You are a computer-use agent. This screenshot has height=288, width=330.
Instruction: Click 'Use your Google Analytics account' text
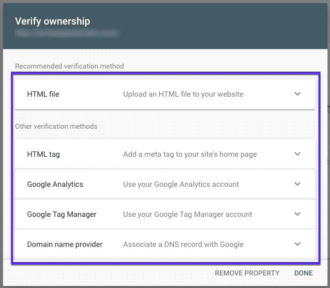click(181, 184)
